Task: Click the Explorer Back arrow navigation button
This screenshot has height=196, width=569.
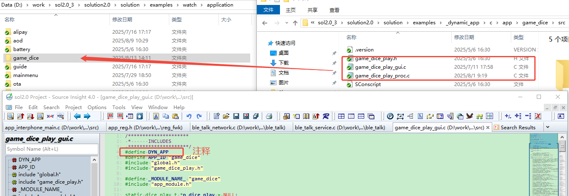Action: (265, 23)
